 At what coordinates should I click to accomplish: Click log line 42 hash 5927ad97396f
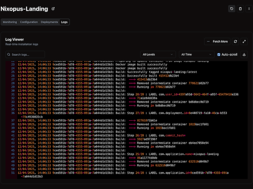(x=87, y=139)
